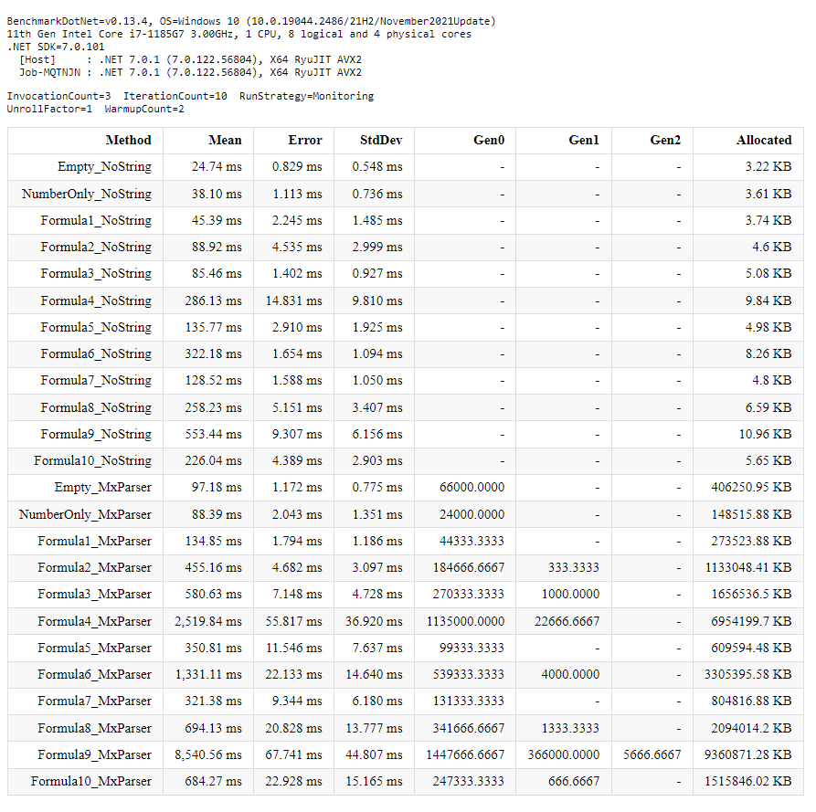Screen dimensions: 816x812
Task: Click the Error column header
Action: point(305,140)
